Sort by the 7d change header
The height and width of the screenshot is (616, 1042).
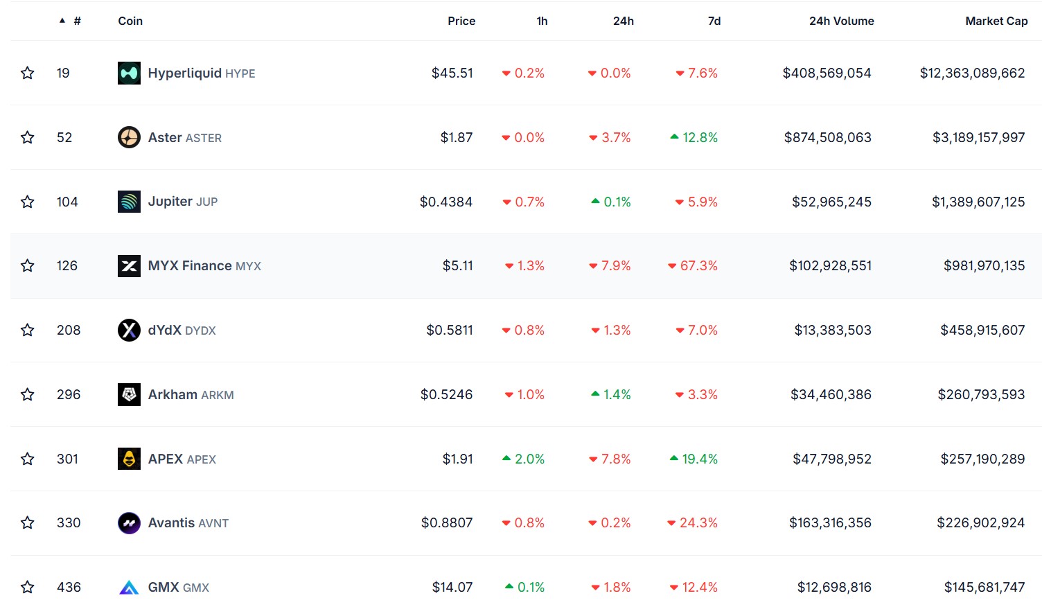[714, 21]
